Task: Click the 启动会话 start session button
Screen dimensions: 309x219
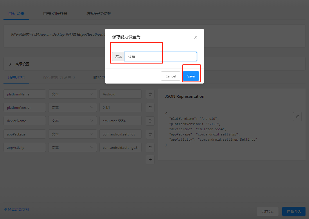Action: pyautogui.click(x=294, y=212)
